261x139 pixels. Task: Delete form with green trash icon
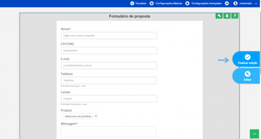click(x=227, y=16)
